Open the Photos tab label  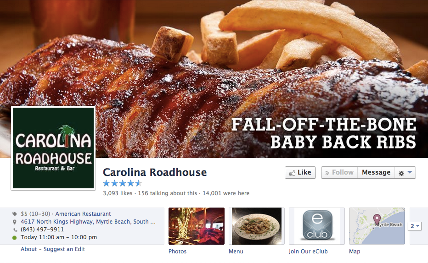pos(177,251)
